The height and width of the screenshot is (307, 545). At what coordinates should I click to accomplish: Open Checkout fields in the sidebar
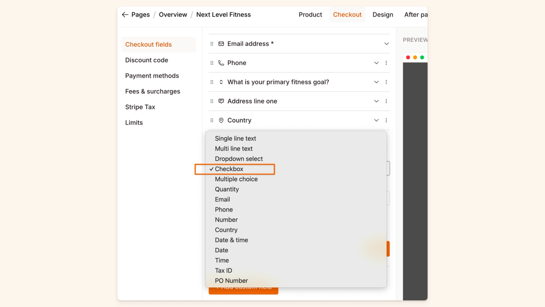tap(158, 44)
